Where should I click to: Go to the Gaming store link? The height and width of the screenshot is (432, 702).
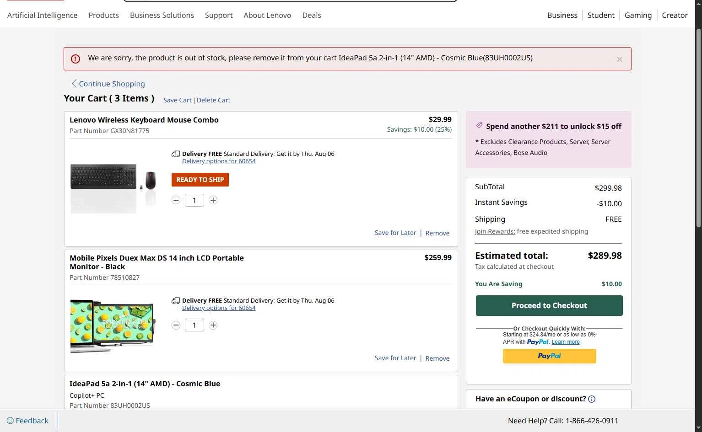(x=638, y=15)
